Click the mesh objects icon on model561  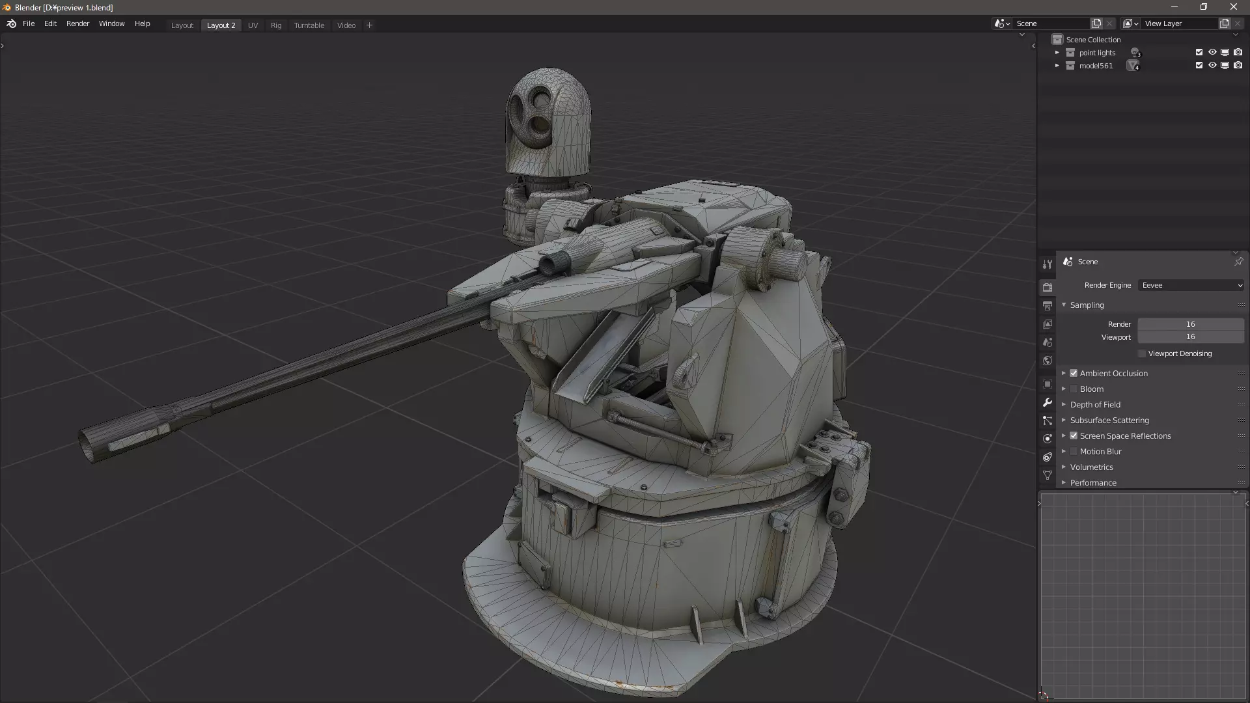[x=1133, y=66]
